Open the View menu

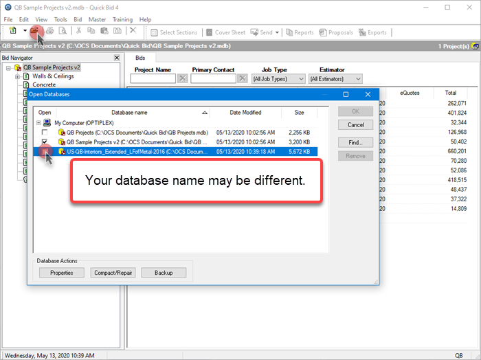(x=41, y=19)
